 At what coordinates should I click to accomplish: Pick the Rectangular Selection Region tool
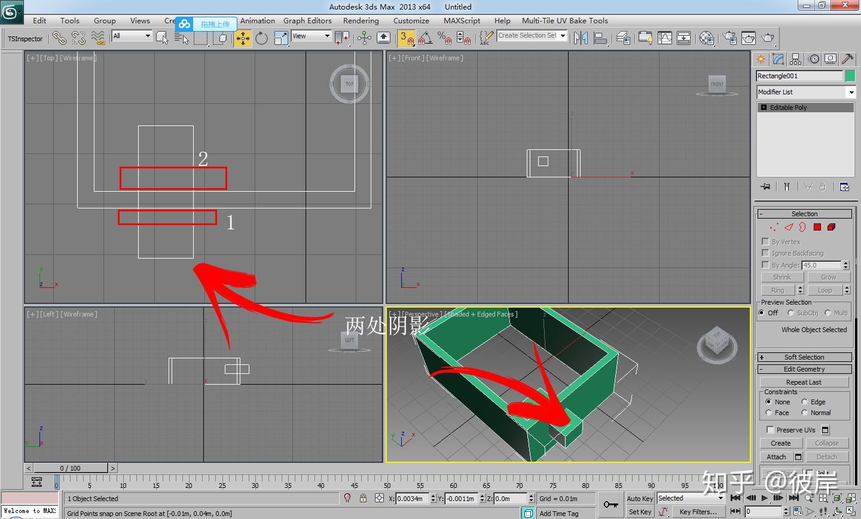[201, 38]
